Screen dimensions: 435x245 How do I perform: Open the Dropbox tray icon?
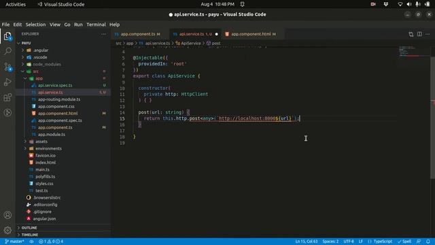386,4
